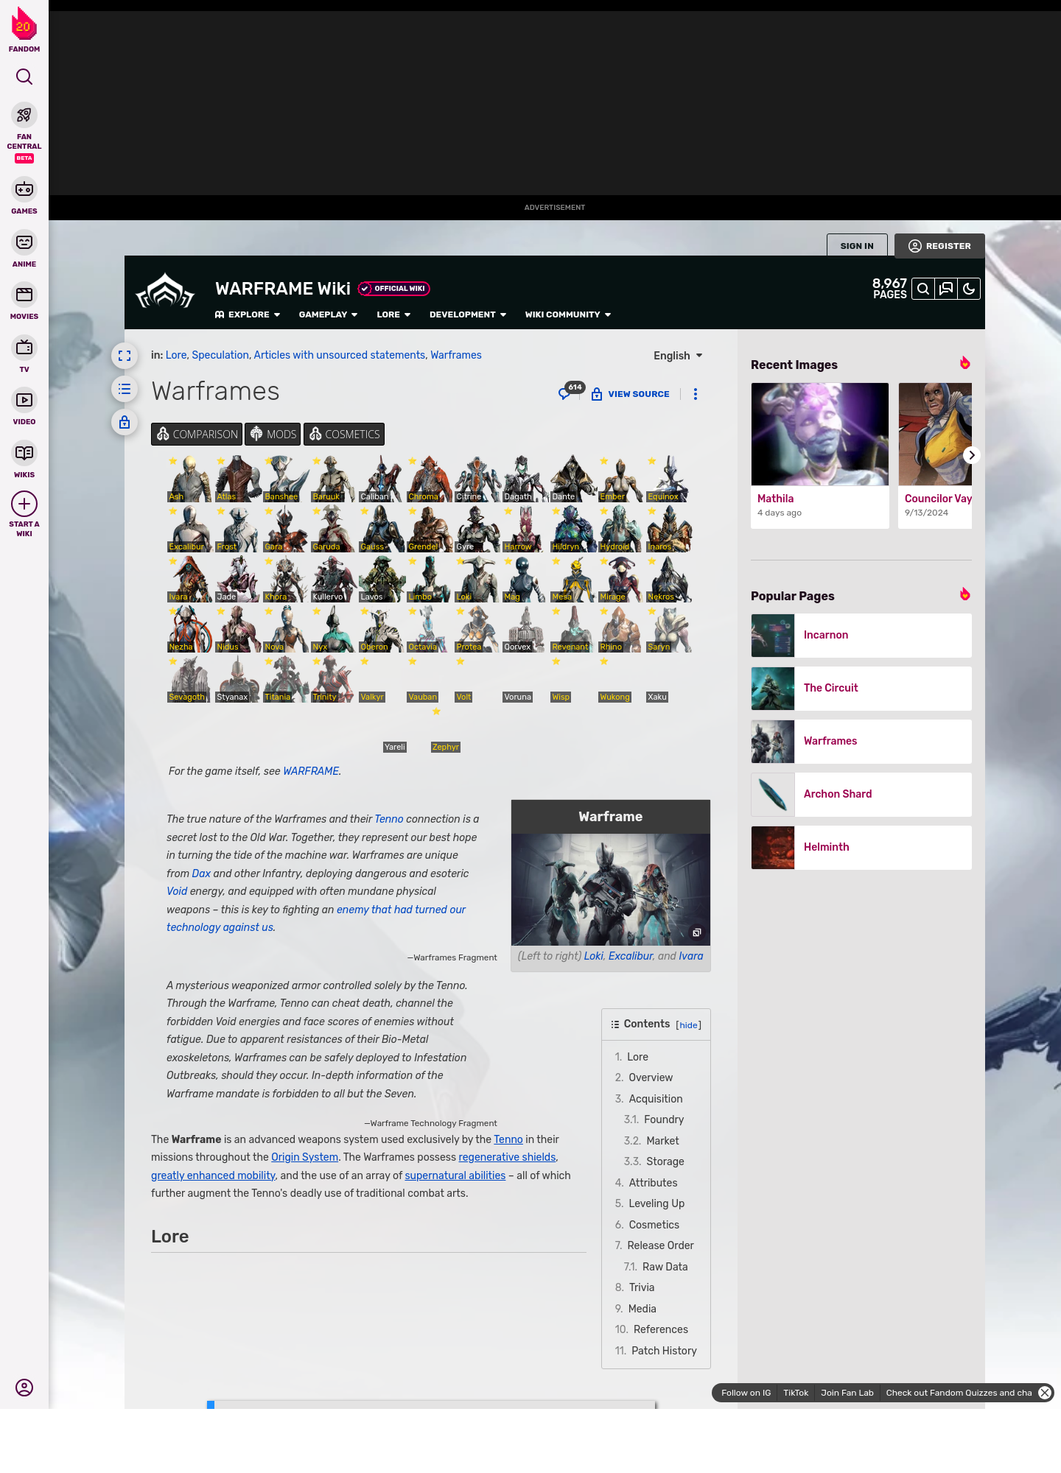This screenshot has height=1473, width=1061.
Task: Jump to Foundry subsection in Contents
Action: click(664, 1119)
